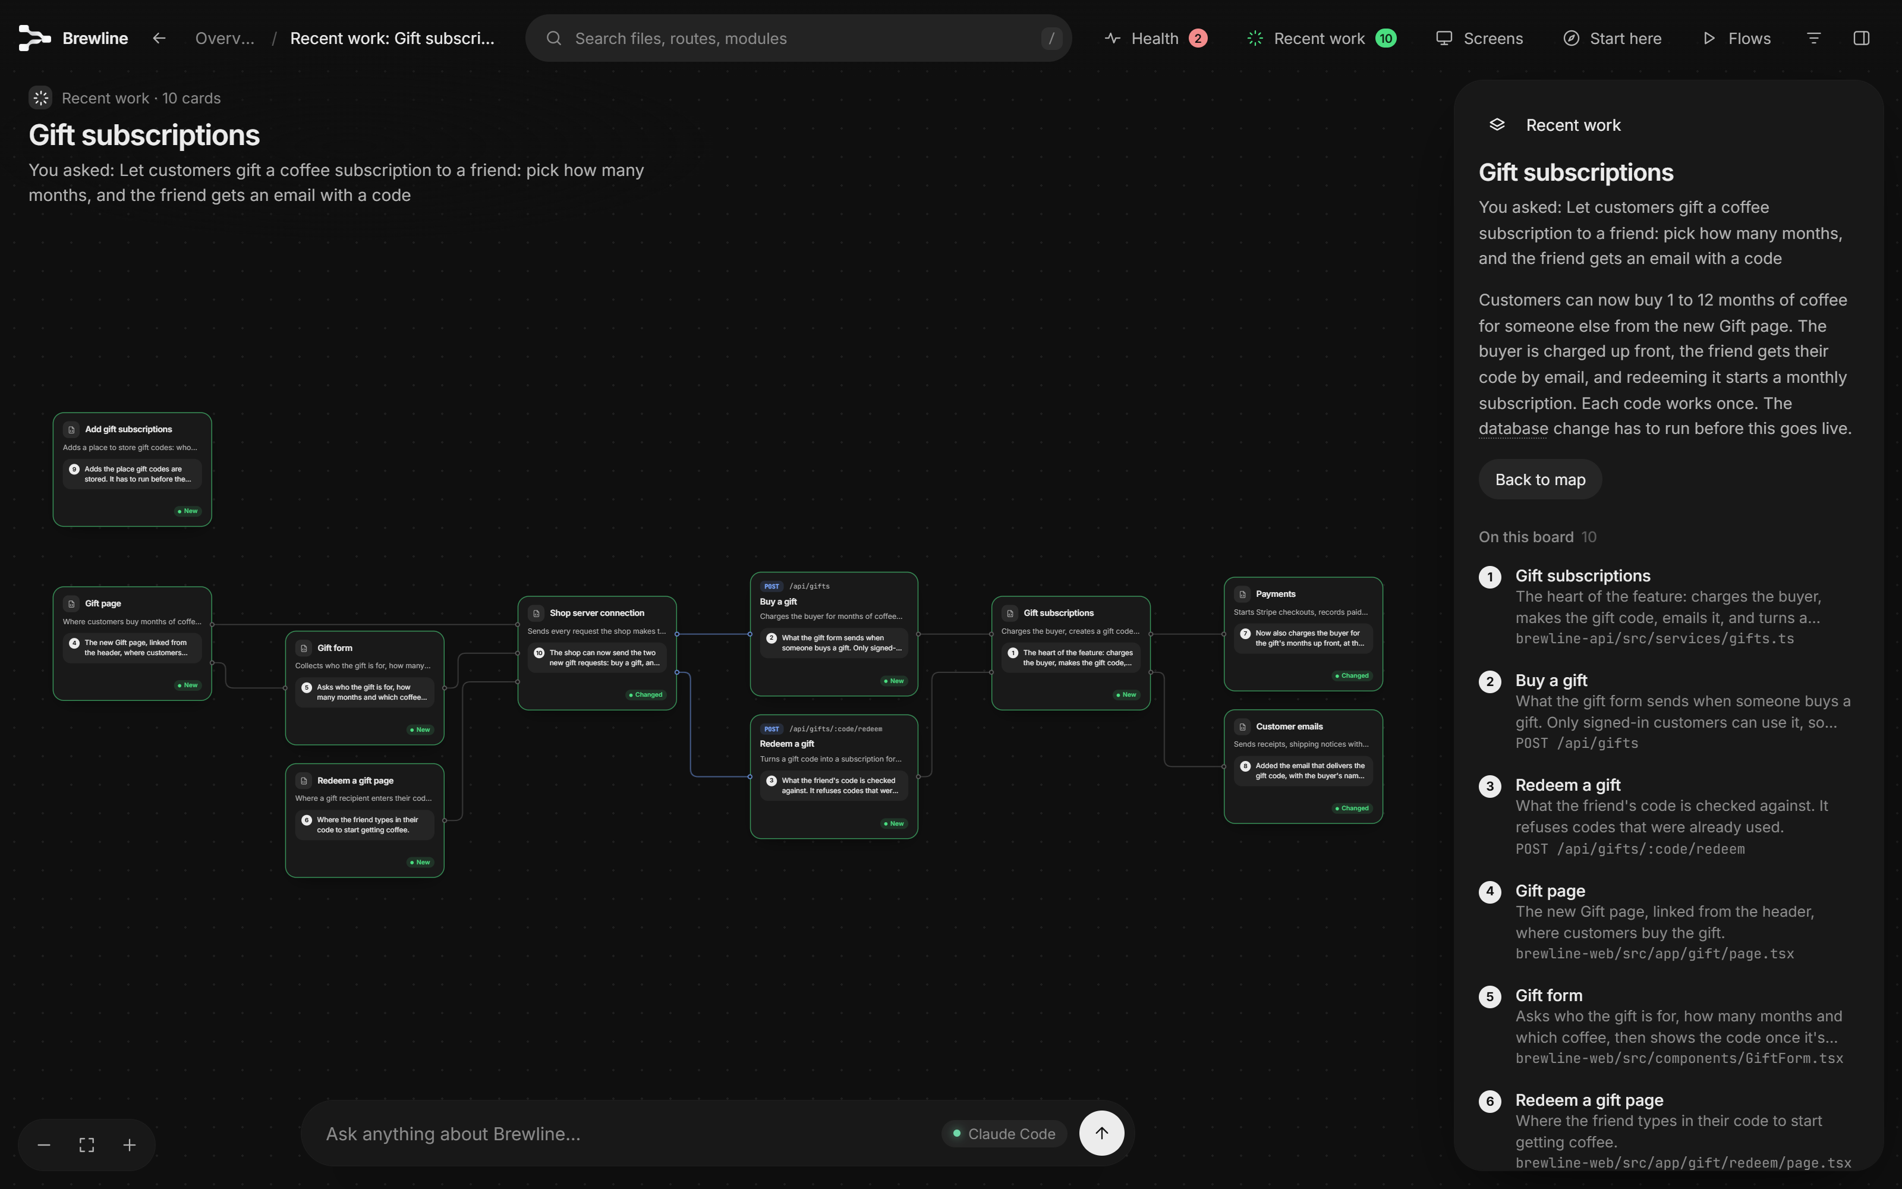Viewport: 1902px width, 1189px height.
Task: Click the search magnifier icon
Action: pyautogui.click(x=554, y=37)
